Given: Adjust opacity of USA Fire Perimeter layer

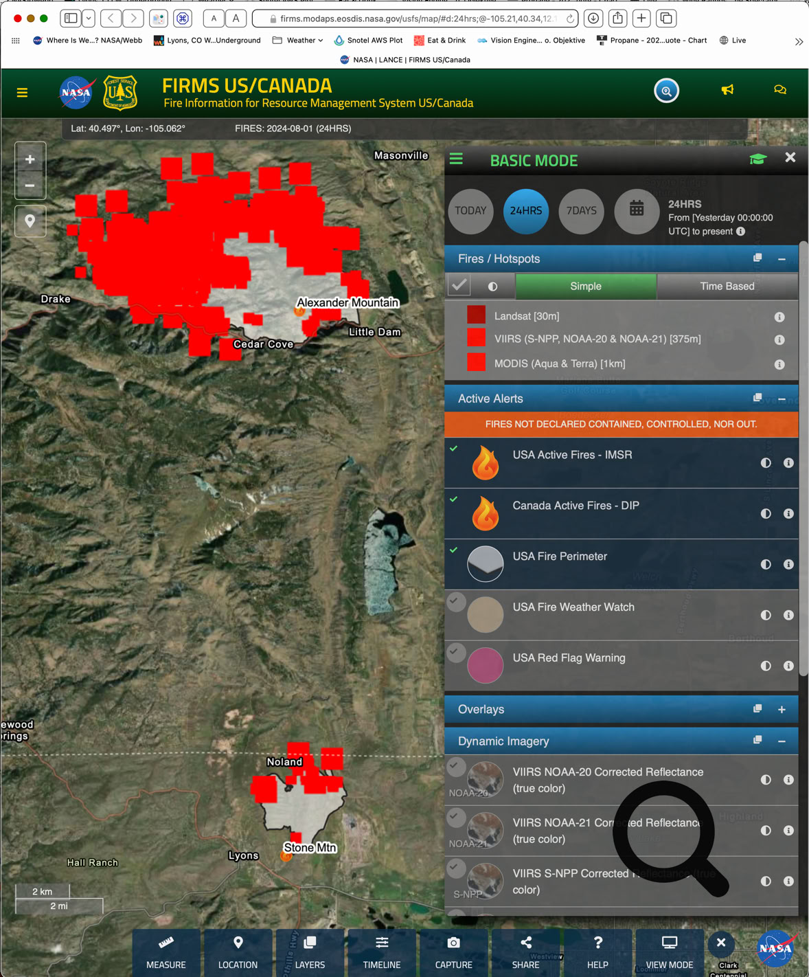Looking at the screenshot, I should tap(766, 565).
